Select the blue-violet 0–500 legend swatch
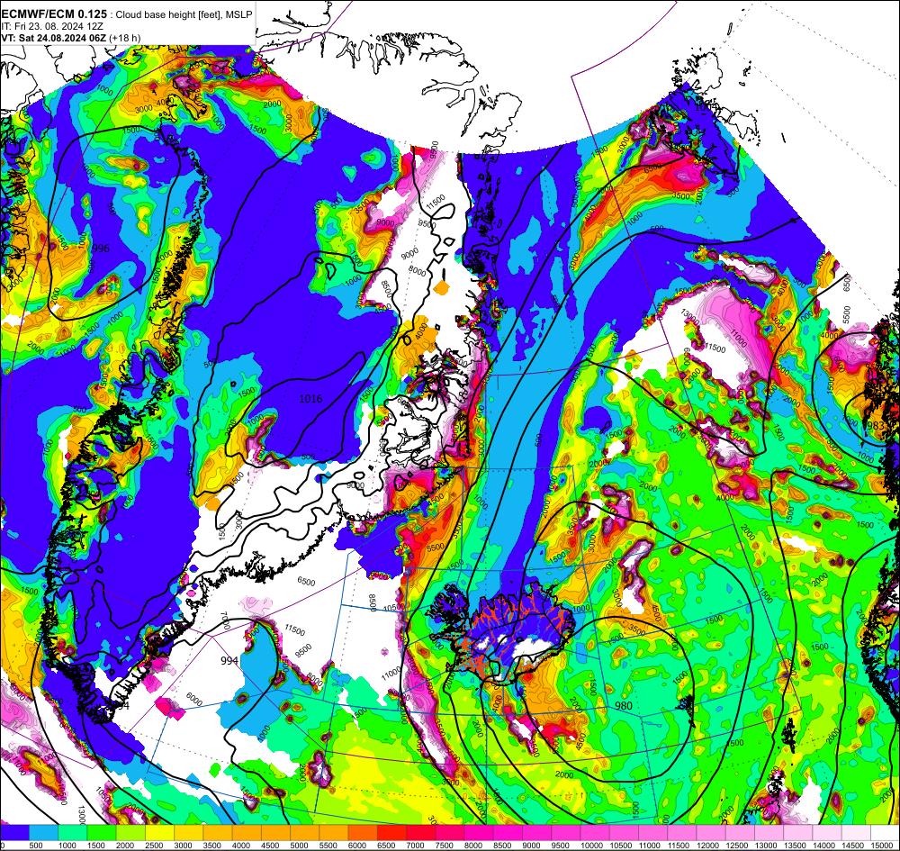The height and width of the screenshot is (851, 900). click(15, 833)
